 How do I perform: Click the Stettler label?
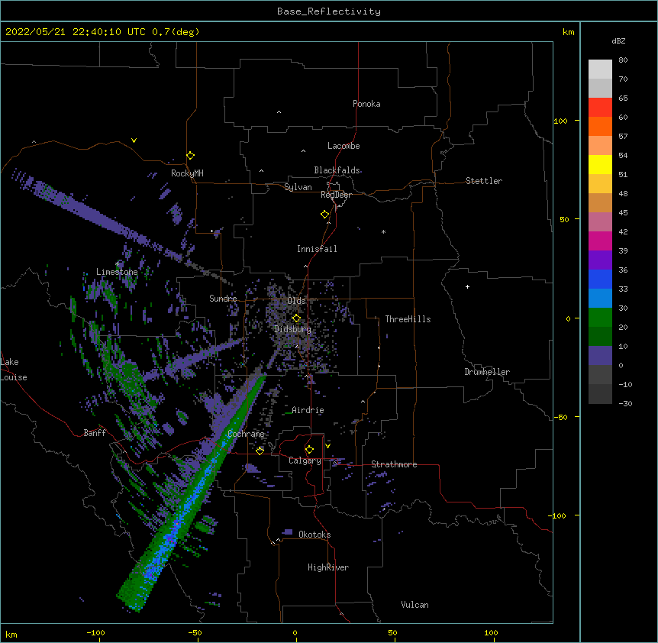(484, 181)
